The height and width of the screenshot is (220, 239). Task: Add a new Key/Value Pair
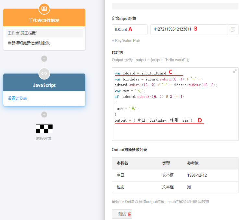click(x=126, y=41)
